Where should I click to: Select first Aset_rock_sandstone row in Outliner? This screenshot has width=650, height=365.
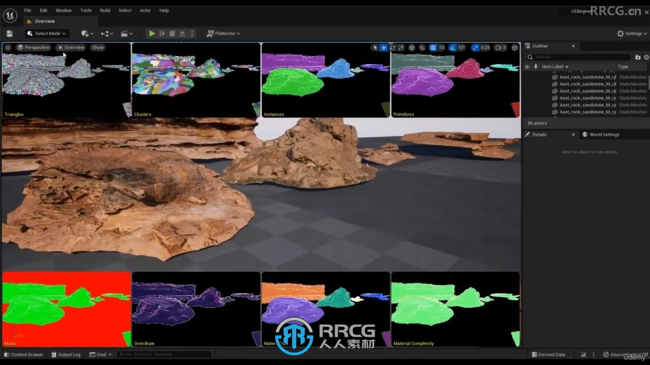(587, 77)
